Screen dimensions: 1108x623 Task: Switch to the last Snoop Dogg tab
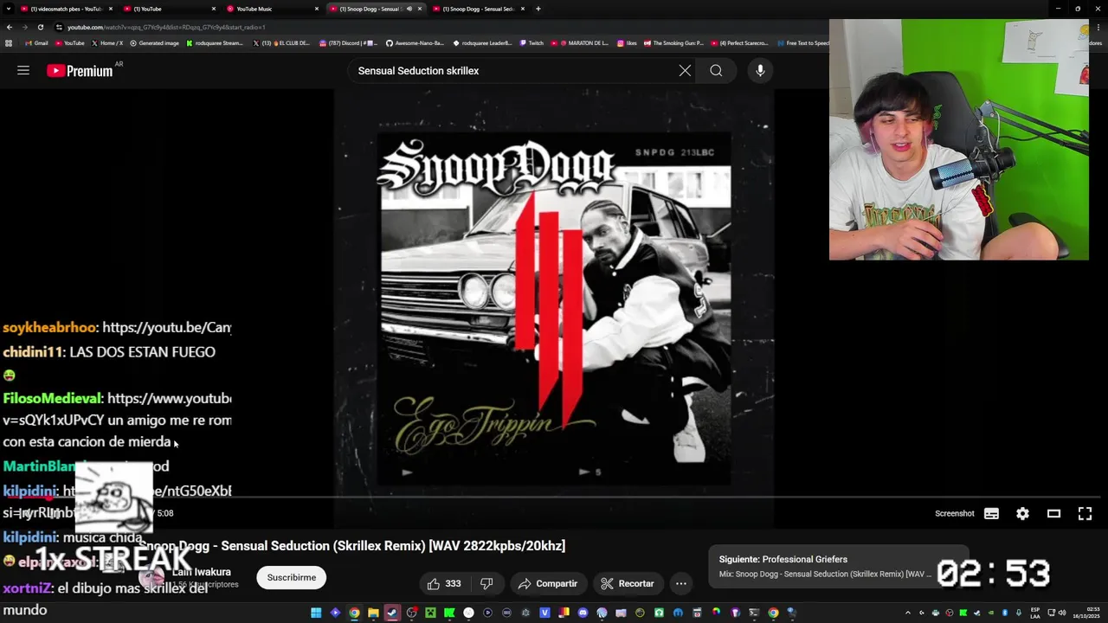(479, 9)
